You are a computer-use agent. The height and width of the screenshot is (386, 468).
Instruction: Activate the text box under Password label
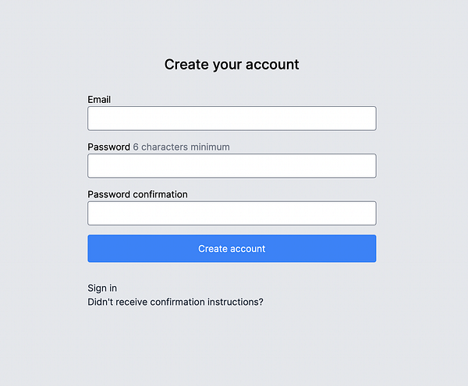[x=232, y=166]
